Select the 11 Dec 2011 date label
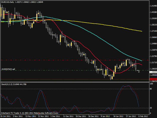 [x=68, y=116]
